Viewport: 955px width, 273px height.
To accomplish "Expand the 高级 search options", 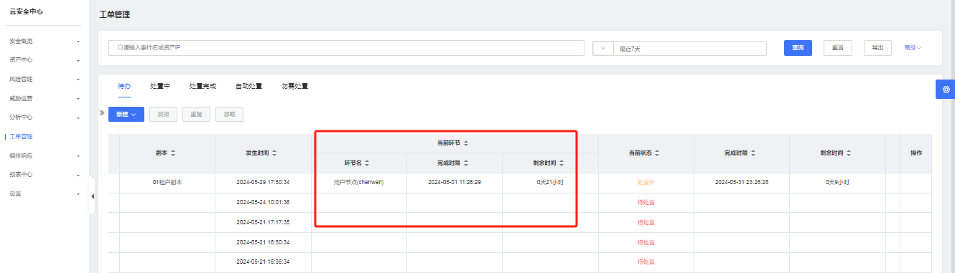I will click(912, 48).
